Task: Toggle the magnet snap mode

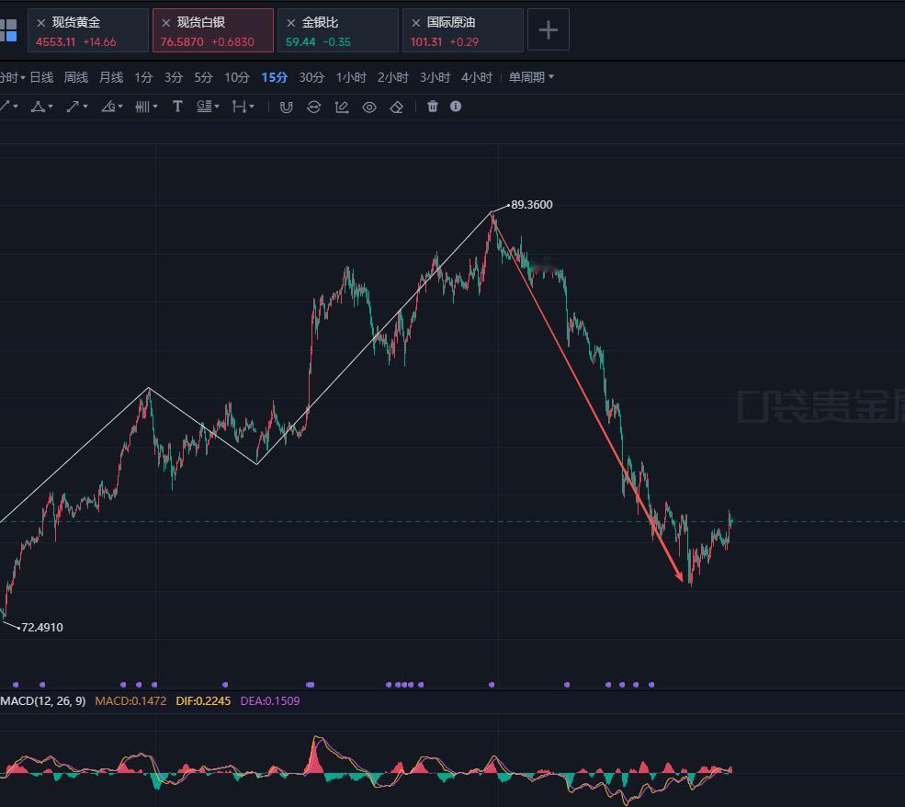Action: (x=287, y=108)
